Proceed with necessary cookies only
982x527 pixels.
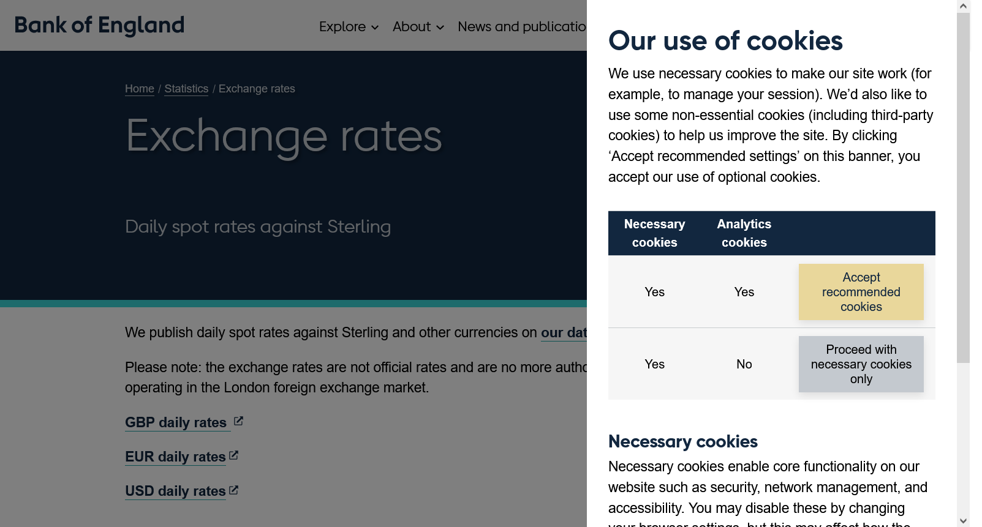coord(861,364)
